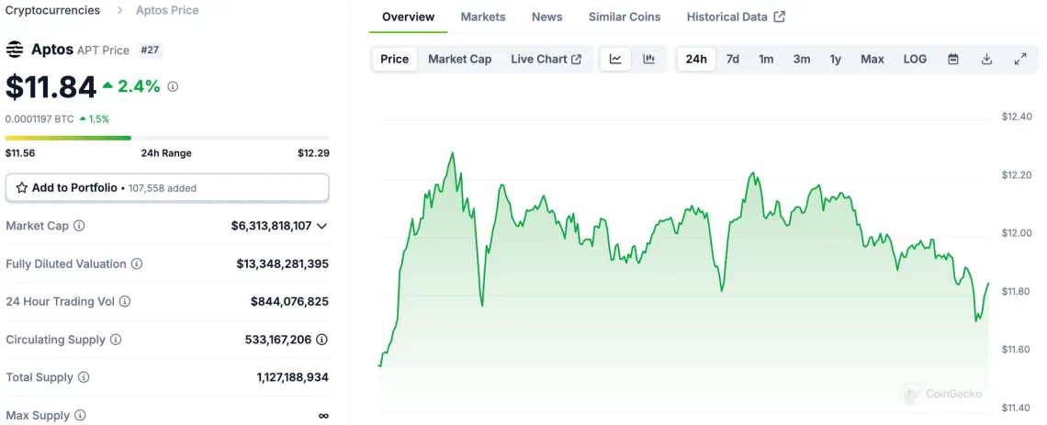This screenshot has height=425, width=1047.
Task: Click the $13,348,281,395 valuation figure
Action: tap(283, 263)
